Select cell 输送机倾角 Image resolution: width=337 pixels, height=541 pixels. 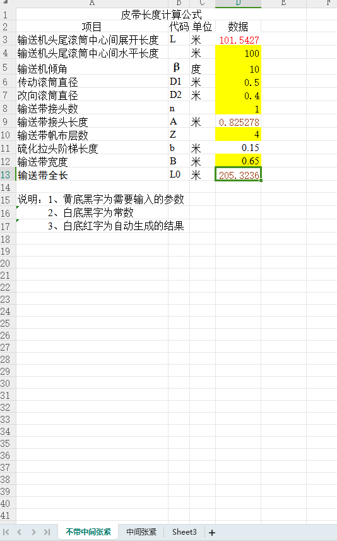pos(92,68)
